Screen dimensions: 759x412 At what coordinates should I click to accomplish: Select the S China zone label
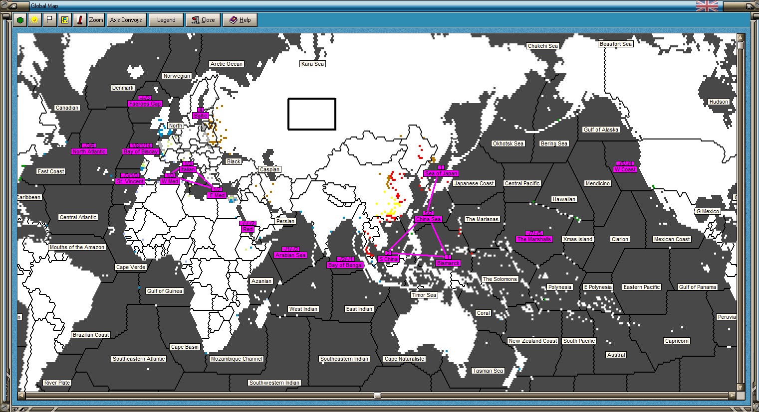388,259
